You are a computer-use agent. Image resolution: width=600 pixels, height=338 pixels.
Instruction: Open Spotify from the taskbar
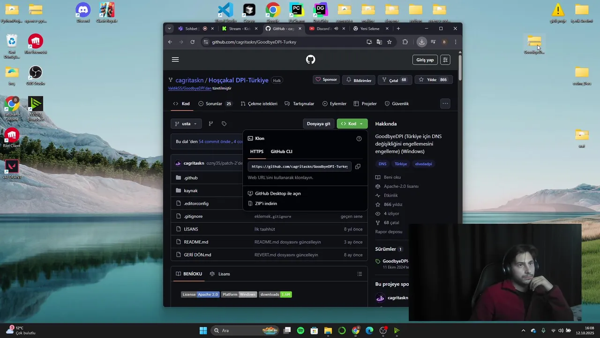click(300, 330)
